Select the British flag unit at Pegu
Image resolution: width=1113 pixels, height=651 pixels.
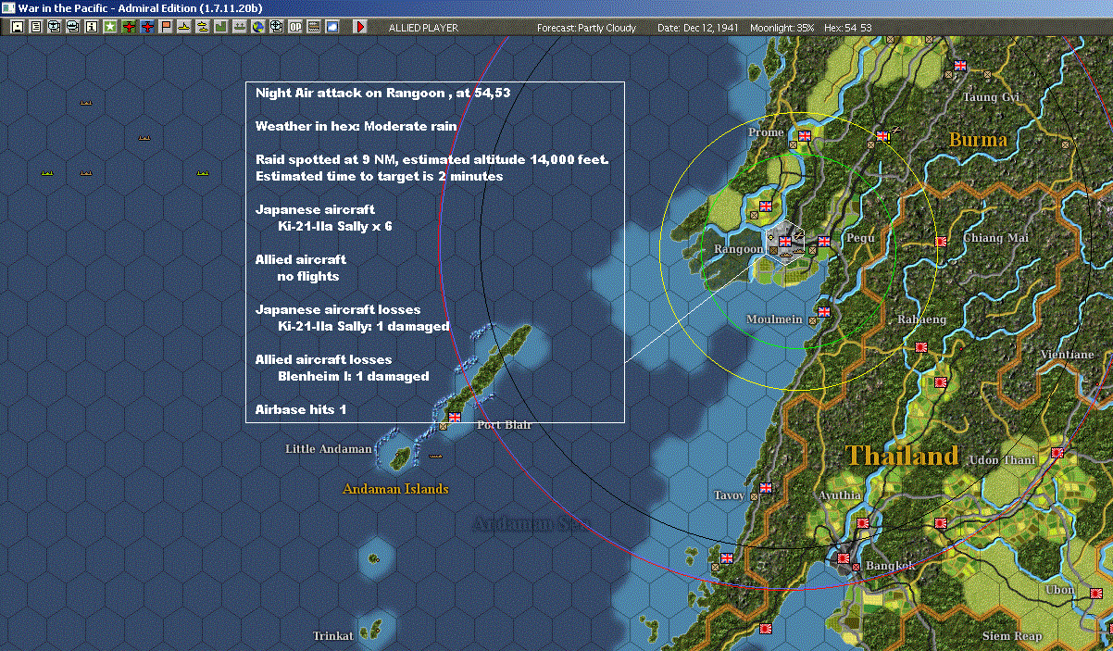pyautogui.click(x=823, y=242)
